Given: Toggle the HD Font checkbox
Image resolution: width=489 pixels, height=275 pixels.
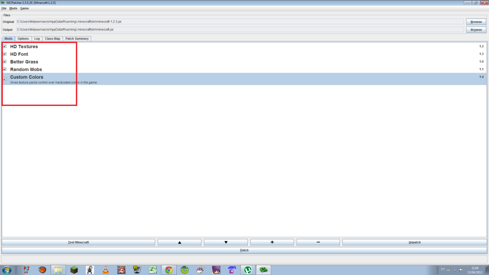Looking at the screenshot, I should [5, 54].
